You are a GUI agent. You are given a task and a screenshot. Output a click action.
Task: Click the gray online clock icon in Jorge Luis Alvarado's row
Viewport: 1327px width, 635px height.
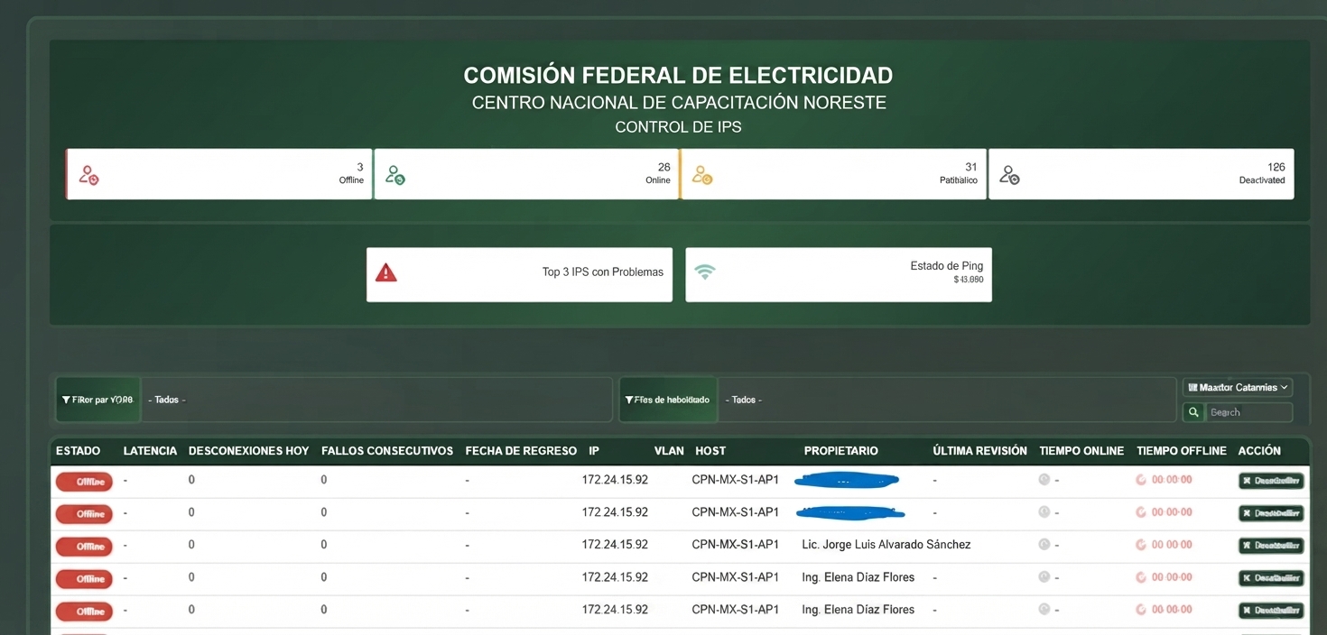click(1044, 545)
